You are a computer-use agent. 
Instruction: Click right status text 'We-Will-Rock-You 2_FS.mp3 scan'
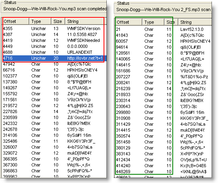(x=178, y=9)
